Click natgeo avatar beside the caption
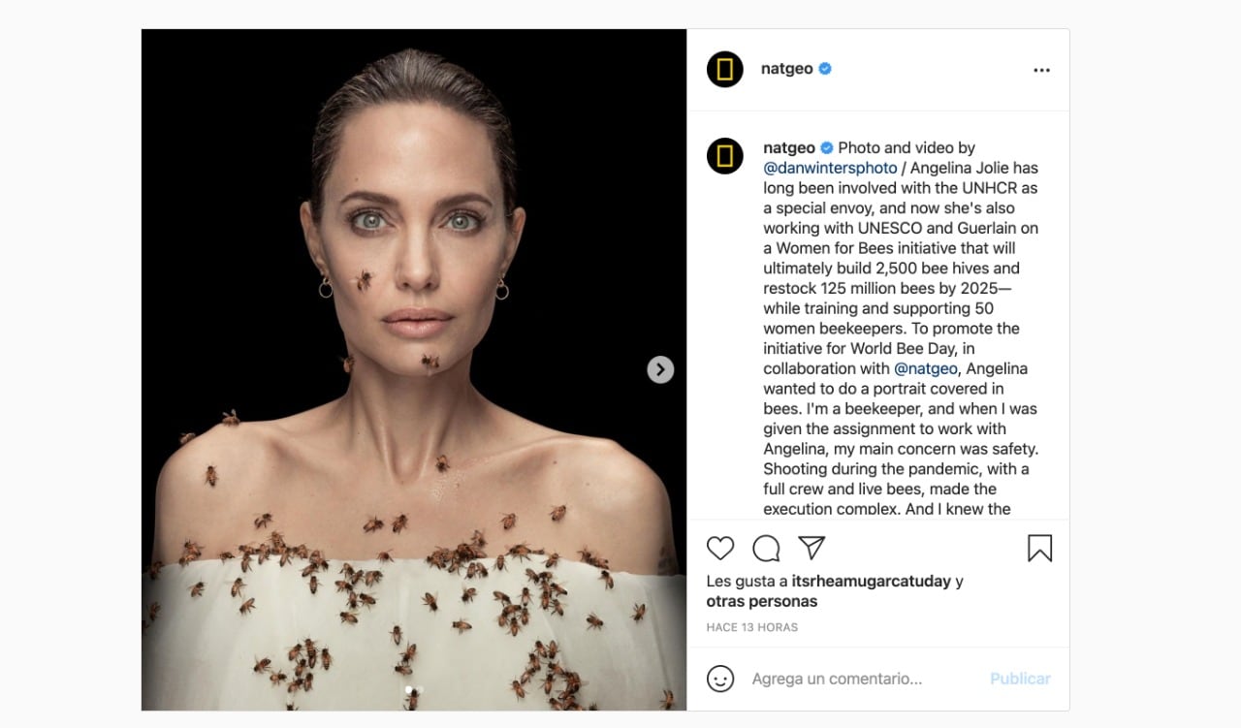This screenshot has width=1241, height=728. coord(725,156)
